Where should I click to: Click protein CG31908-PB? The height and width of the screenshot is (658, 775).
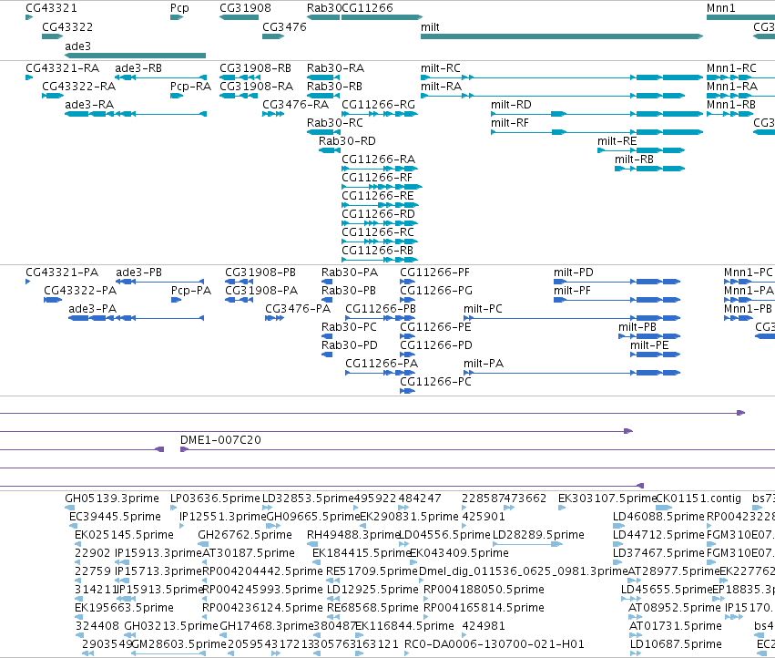260,272
